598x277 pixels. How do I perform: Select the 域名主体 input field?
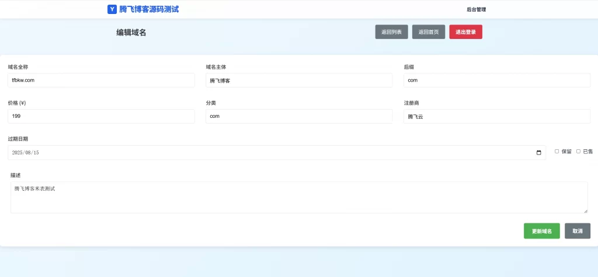(x=299, y=80)
